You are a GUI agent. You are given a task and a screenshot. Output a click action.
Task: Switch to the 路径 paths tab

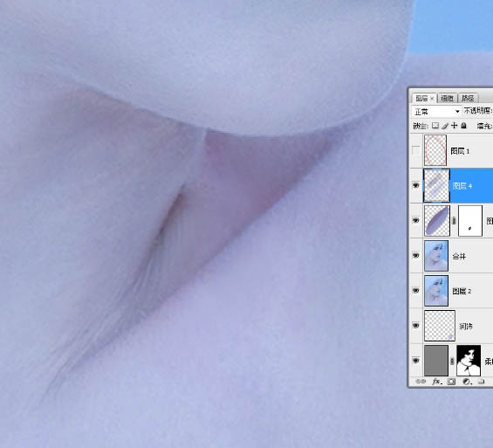(468, 98)
